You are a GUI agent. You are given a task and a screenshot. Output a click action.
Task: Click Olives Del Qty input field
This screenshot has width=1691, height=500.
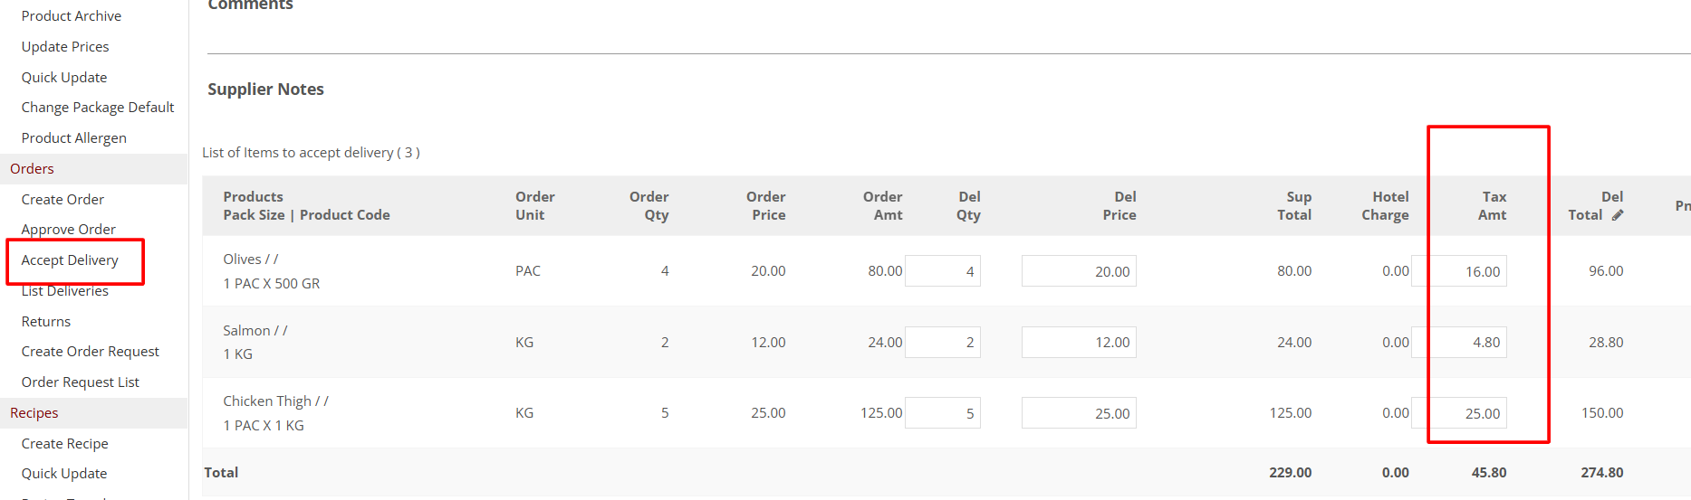(x=942, y=271)
